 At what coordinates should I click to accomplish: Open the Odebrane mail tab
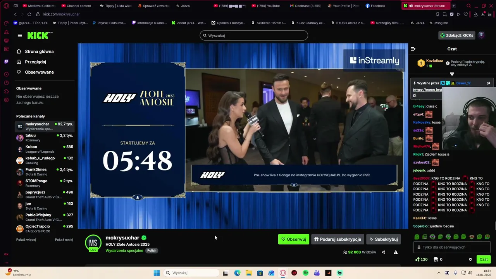pos(305,6)
